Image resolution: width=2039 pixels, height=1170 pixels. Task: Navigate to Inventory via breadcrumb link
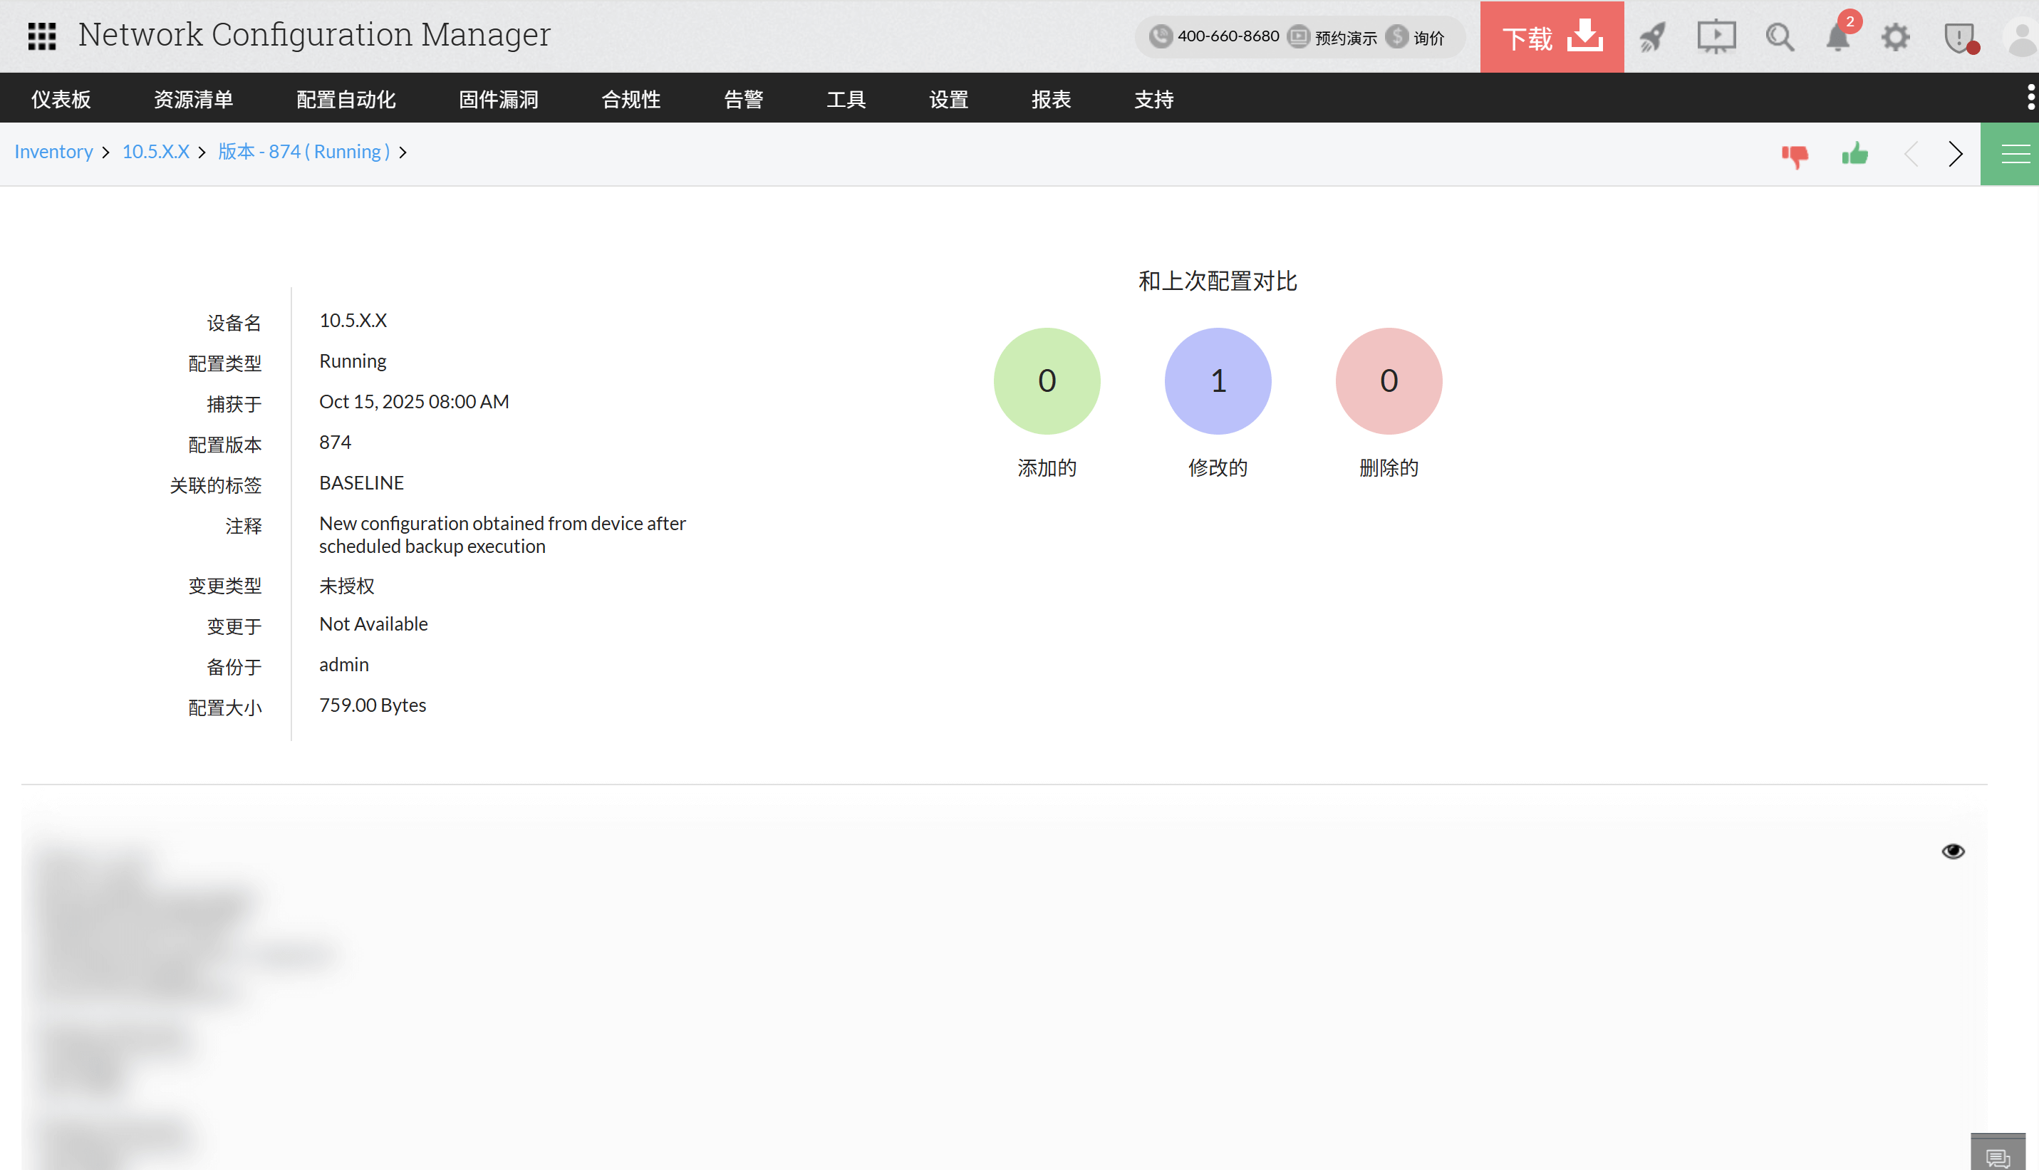click(x=53, y=151)
